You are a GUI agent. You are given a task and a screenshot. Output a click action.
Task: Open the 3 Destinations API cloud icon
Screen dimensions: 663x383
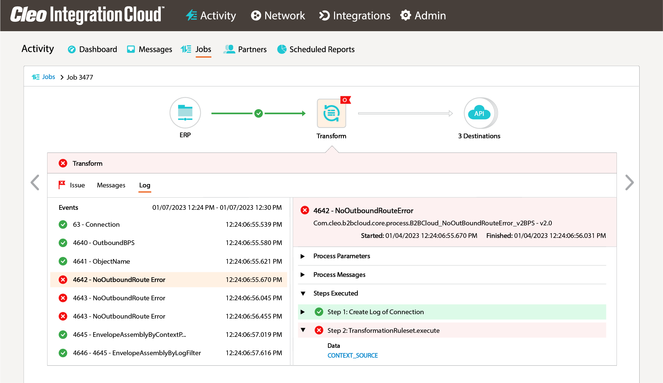(479, 113)
